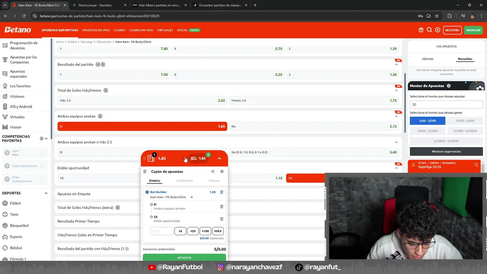Bookmark this page with the star icon
Image resolution: width=487 pixels, height=274 pixels.
click(x=437, y=16)
